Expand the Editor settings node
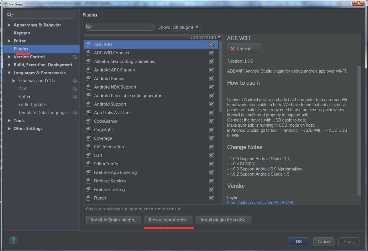Image resolution: width=368 pixels, height=251 pixels. pos(9,41)
